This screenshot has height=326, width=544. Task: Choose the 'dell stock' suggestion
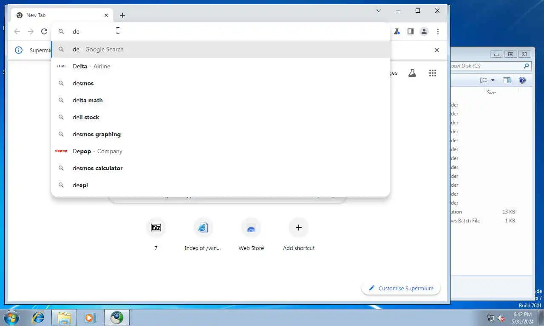click(x=221, y=117)
